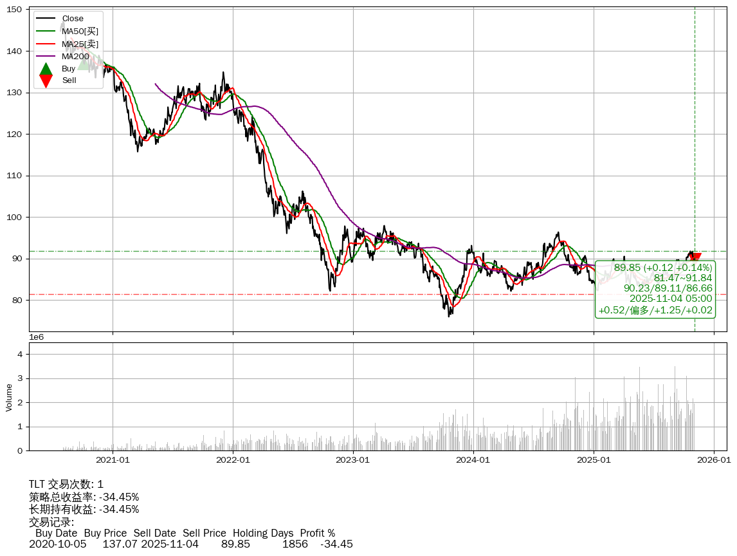Image resolution: width=737 pixels, height=556 pixels.
Task: Click the red Sell marker on price chart
Action: tap(695, 259)
